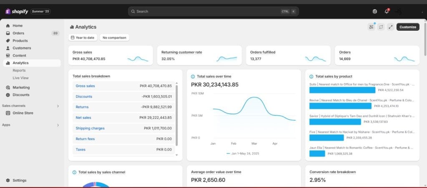Open Live View under Analytics
The image size is (427, 188).
coord(20,78)
